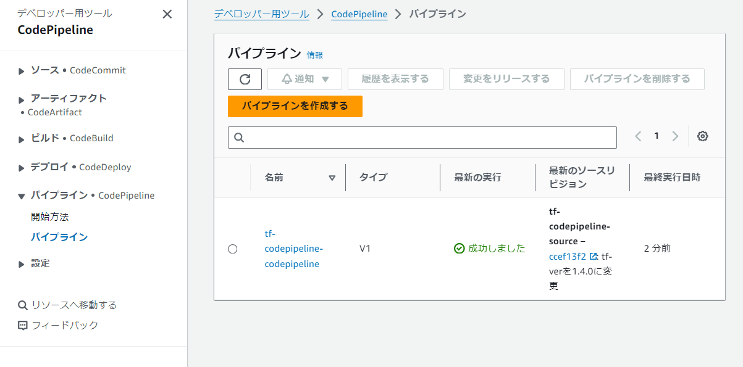Image resolution: width=743 pixels, height=367 pixels.
Task: Click the 最新の実行 column header
Action: [478, 178]
